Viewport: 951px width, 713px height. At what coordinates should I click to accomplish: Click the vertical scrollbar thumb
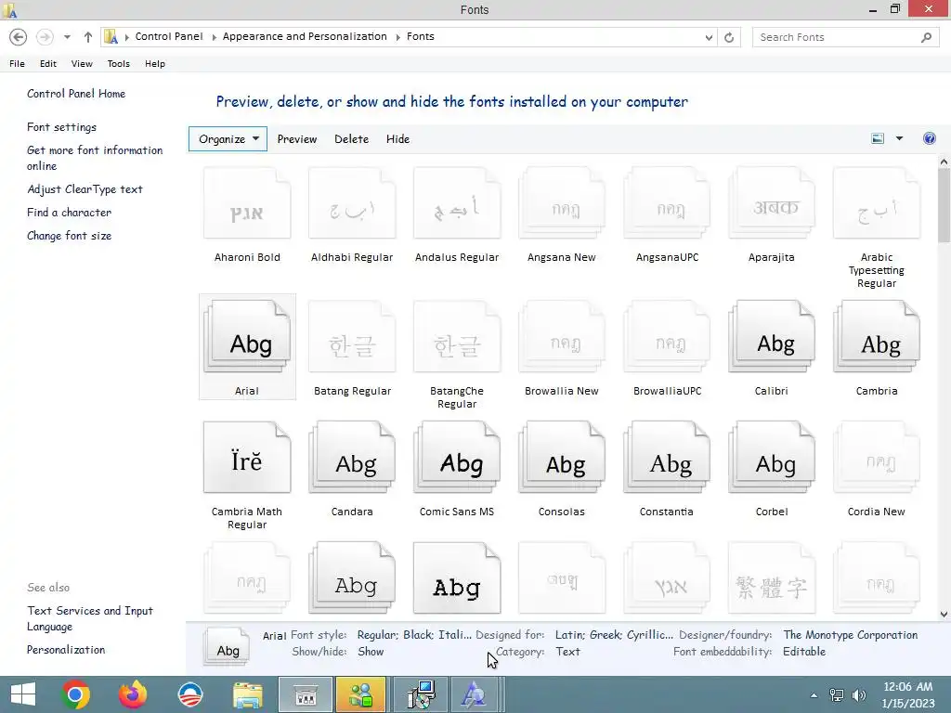[x=944, y=206]
